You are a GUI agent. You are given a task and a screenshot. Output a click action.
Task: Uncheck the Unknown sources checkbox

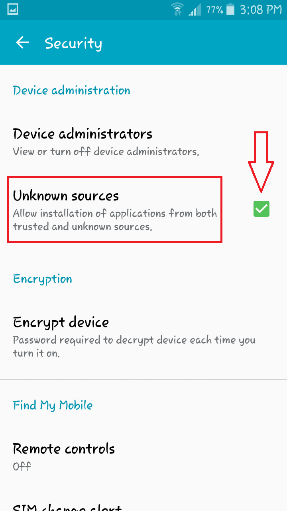point(261,209)
